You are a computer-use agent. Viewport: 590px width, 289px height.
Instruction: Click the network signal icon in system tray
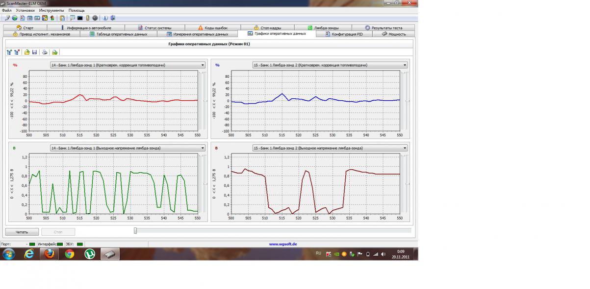click(x=376, y=254)
